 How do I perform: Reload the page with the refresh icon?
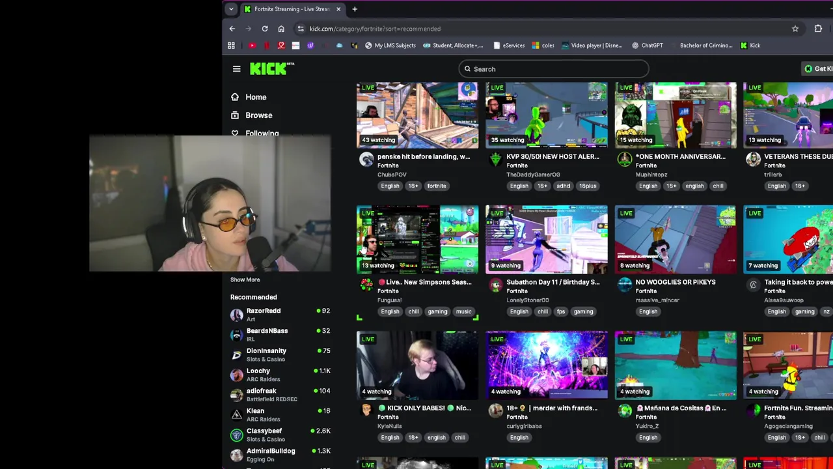pos(265,29)
